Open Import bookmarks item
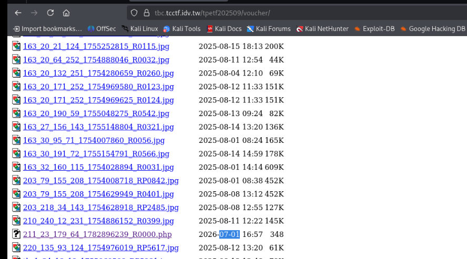 48,29
